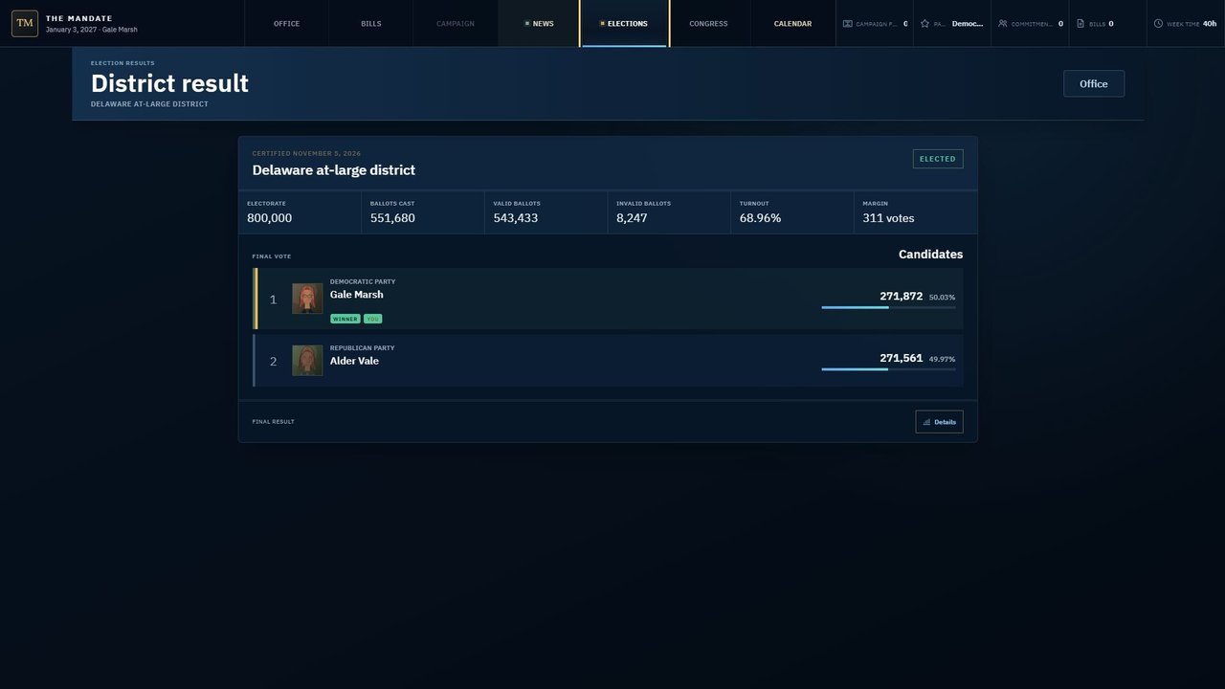This screenshot has width=1225, height=689.
Task: Click the bills document icon
Action: [1080, 23]
